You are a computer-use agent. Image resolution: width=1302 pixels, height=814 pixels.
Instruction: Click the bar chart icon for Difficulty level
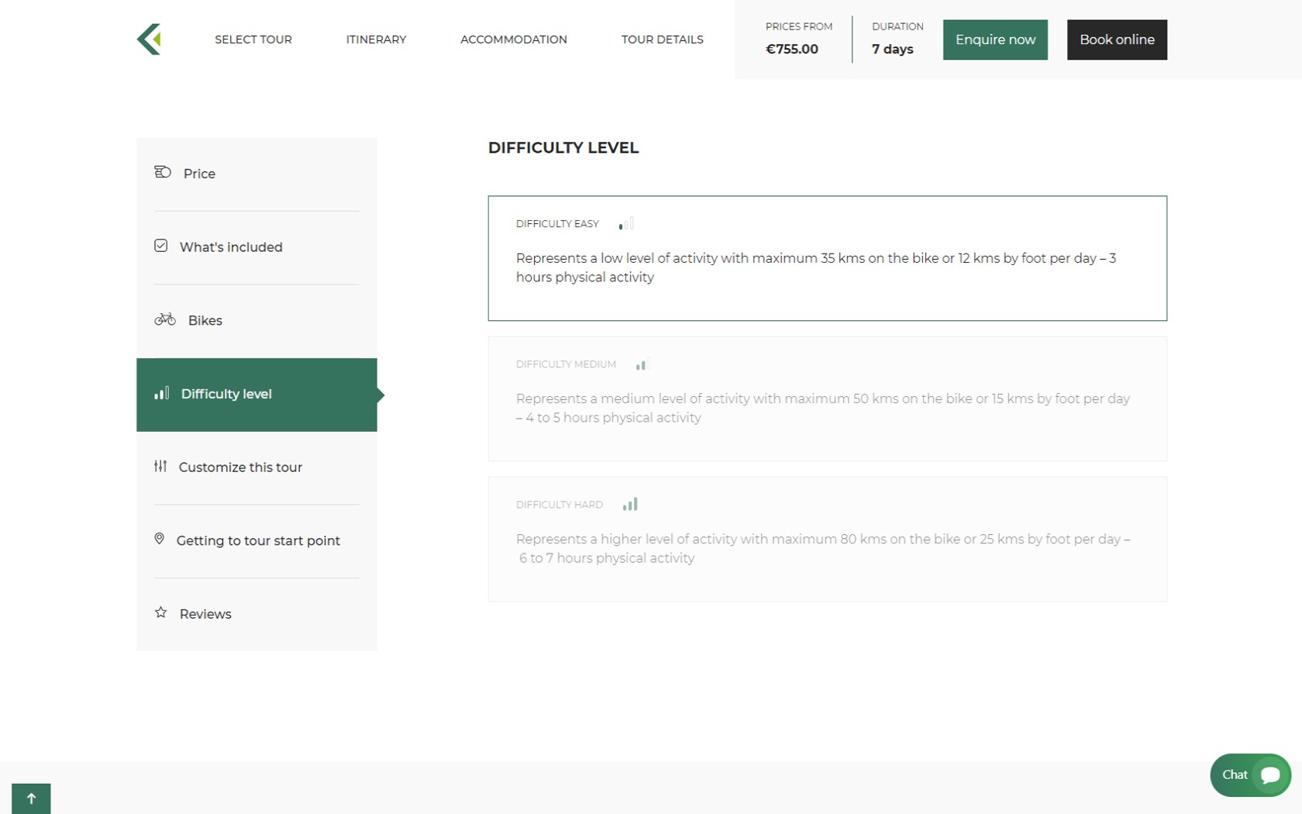coord(161,394)
